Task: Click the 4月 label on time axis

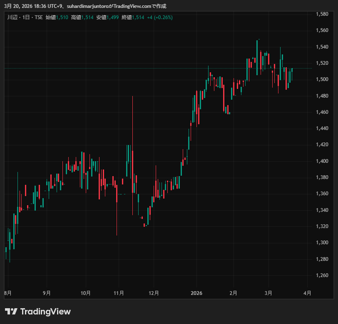Action: [307, 293]
